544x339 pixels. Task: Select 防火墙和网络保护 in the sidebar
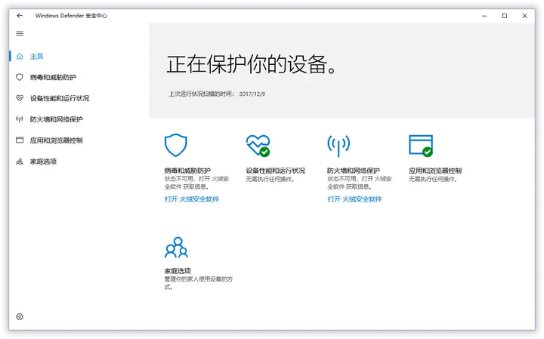[56, 119]
